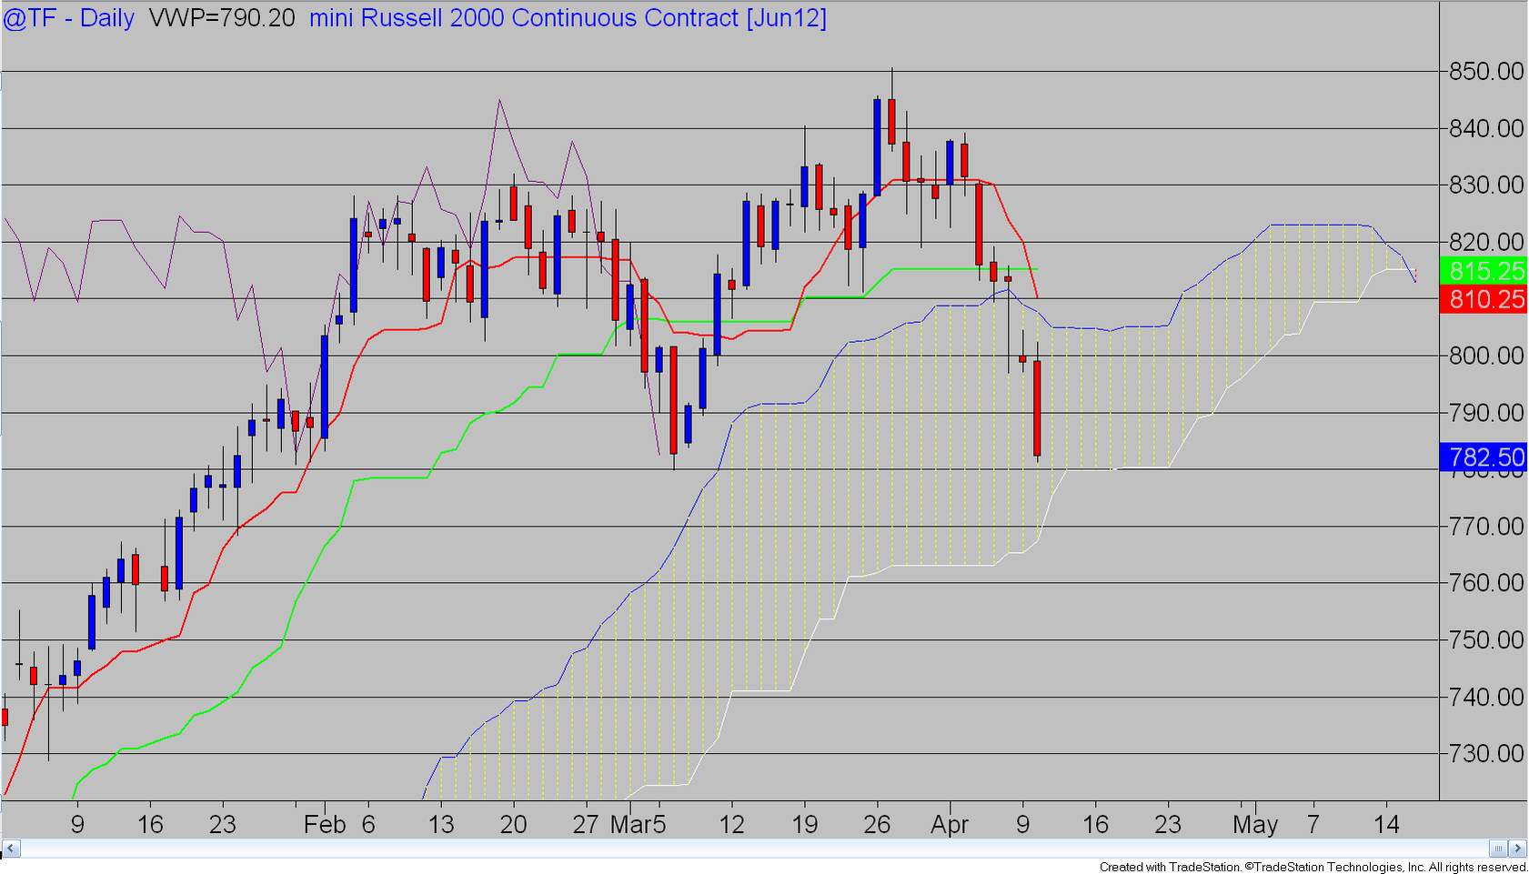Click the 27 date axis label
The height and width of the screenshot is (874, 1529).
[586, 825]
